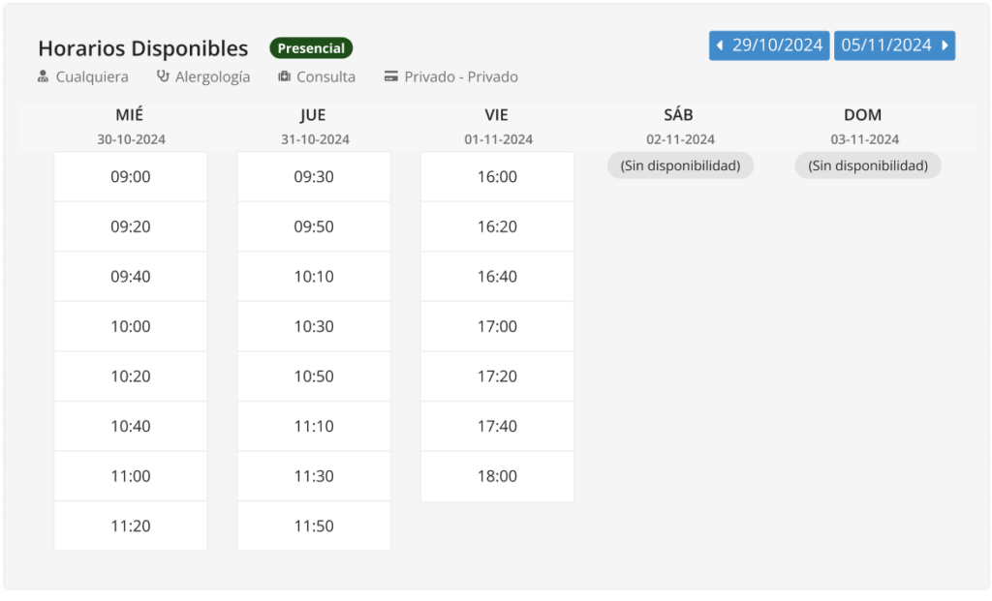Go to previous week starting 29/10/2024
This screenshot has height=601, width=992.
click(769, 45)
